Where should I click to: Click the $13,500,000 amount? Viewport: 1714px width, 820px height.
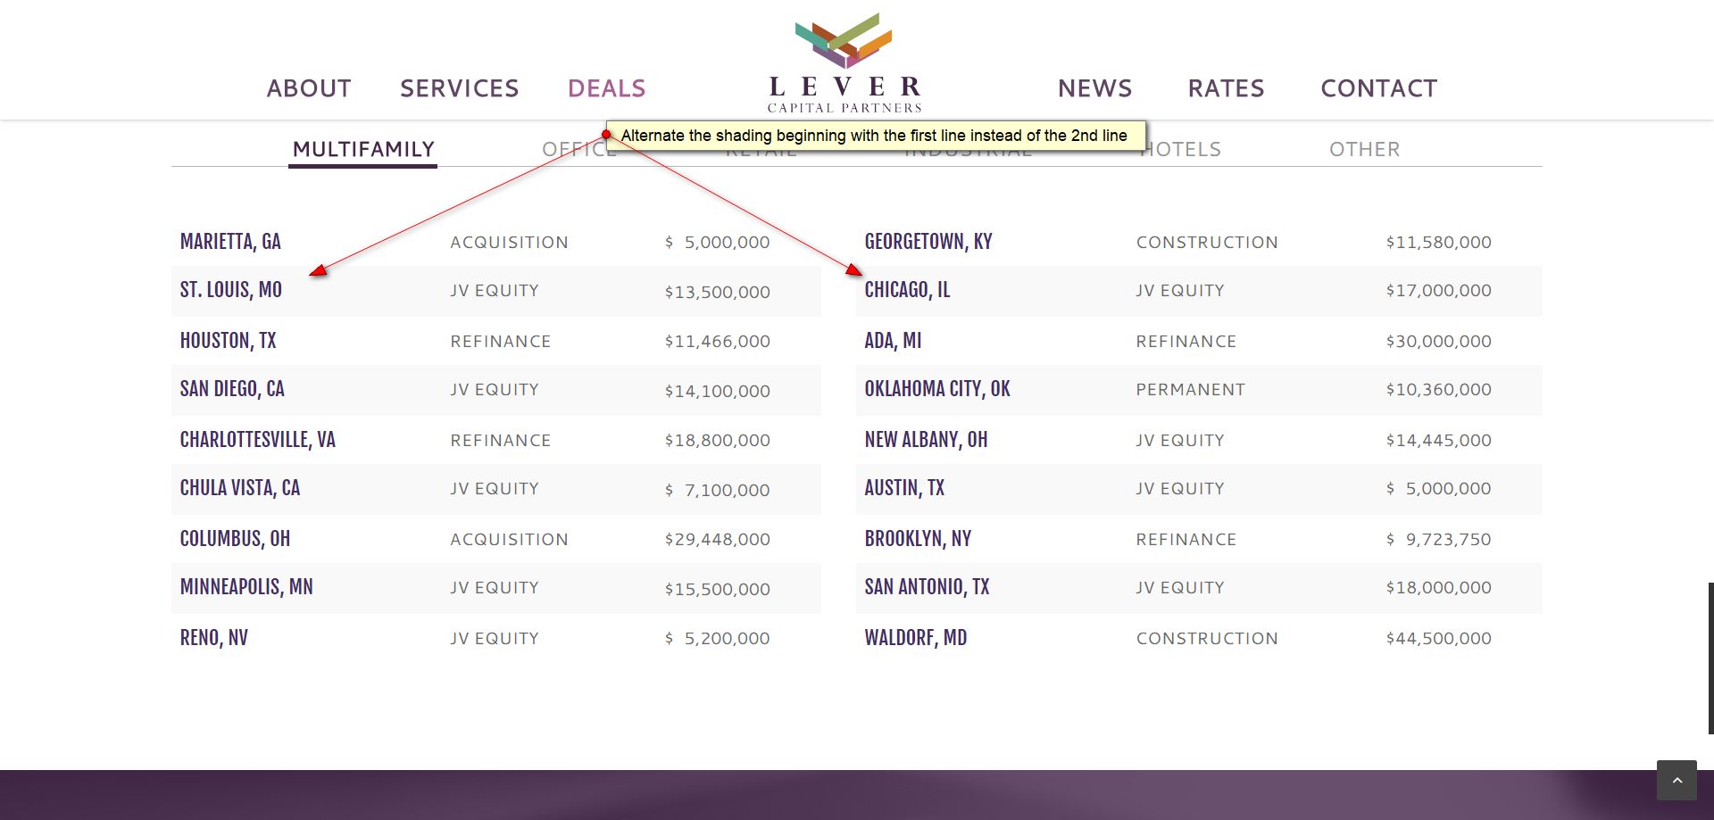[718, 293]
